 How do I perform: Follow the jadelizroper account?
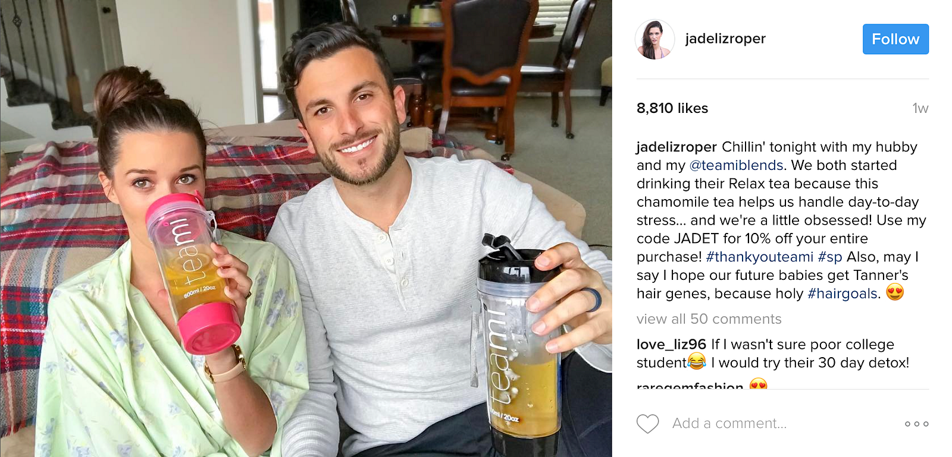(x=895, y=39)
